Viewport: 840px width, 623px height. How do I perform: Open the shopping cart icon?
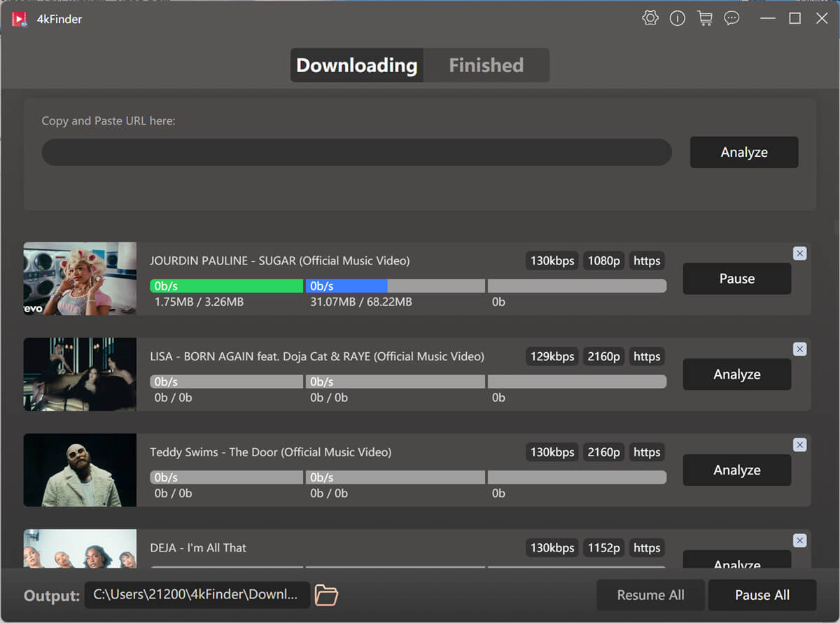[705, 18]
